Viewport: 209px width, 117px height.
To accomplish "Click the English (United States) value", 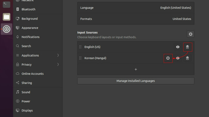I will point(176,8).
